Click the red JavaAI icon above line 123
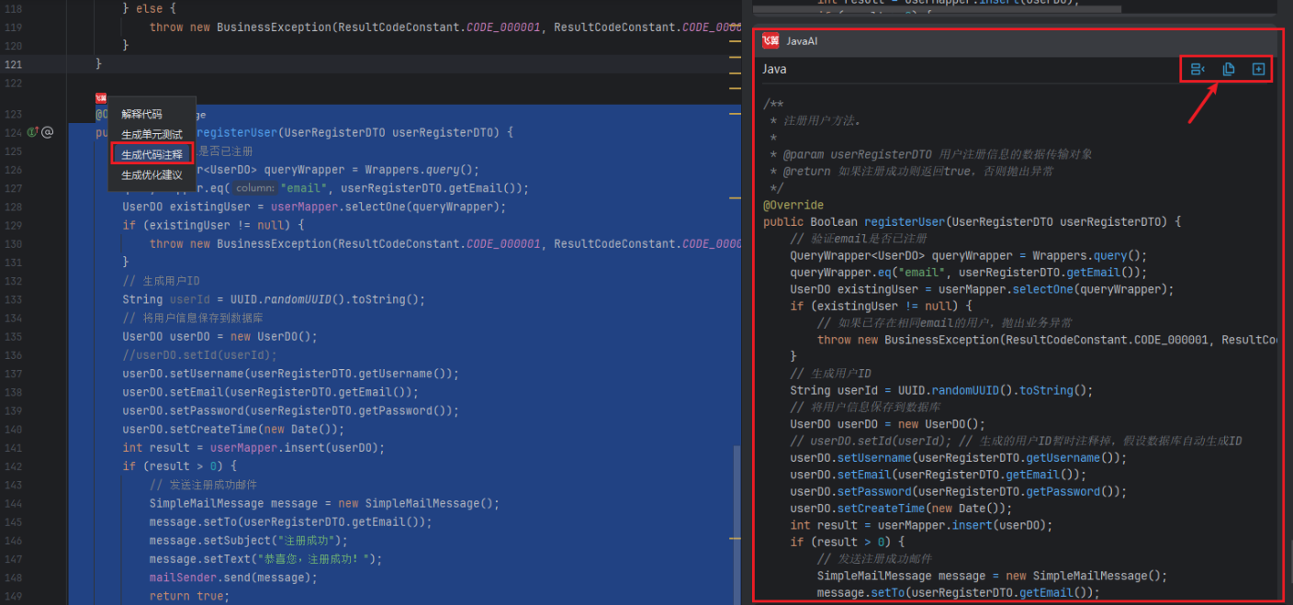This screenshot has height=605, width=1293. click(101, 98)
